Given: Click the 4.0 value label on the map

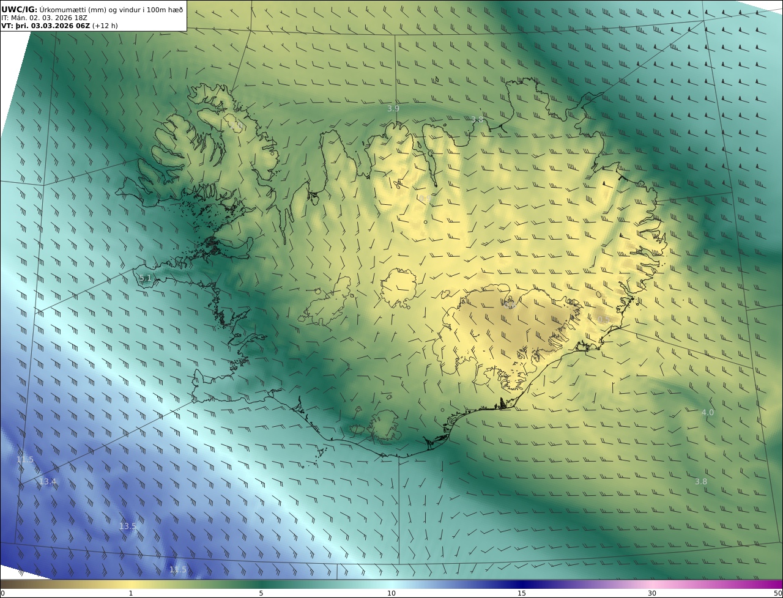Looking at the screenshot, I should click(x=707, y=413).
